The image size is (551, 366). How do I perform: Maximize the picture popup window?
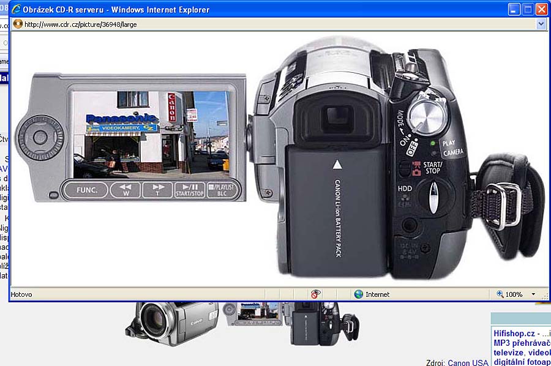tap(528, 10)
